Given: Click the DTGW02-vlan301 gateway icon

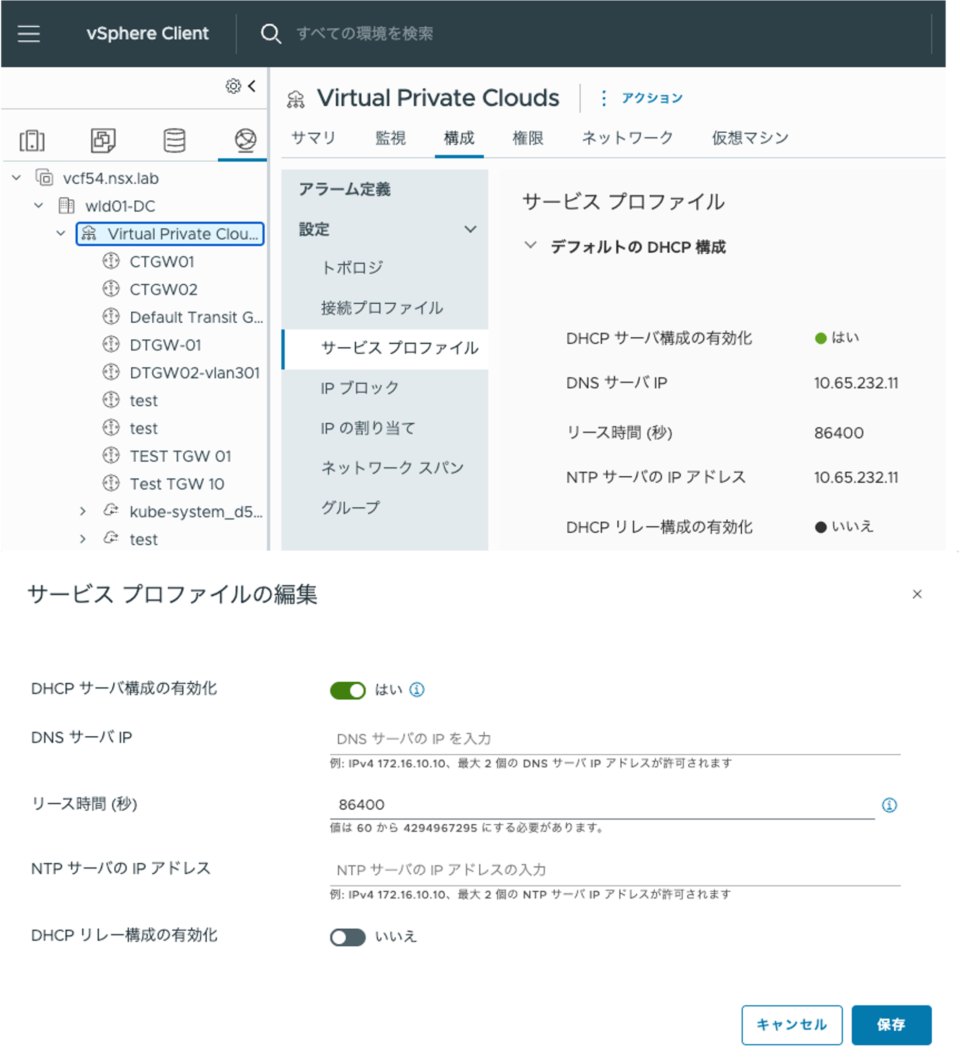Looking at the screenshot, I should 111,372.
